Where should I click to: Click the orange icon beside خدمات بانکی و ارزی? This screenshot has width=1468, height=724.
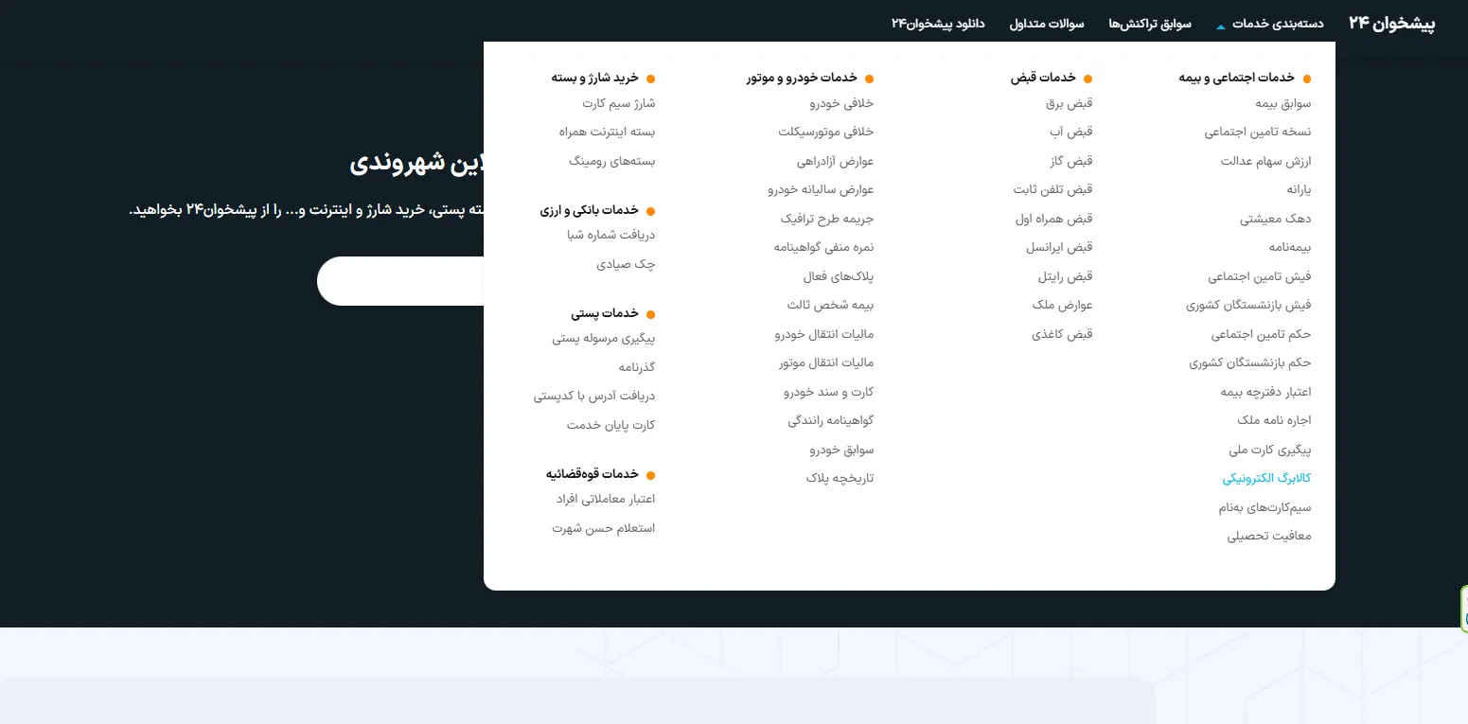(650, 210)
